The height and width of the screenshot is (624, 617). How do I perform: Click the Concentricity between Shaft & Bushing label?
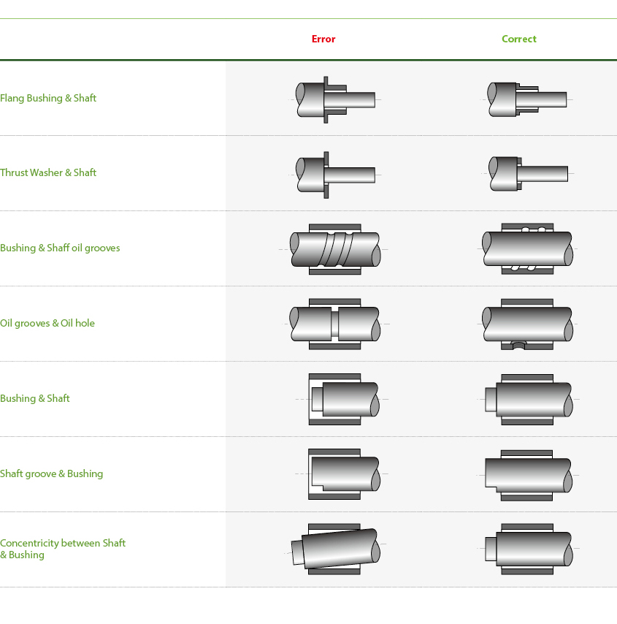(63, 549)
